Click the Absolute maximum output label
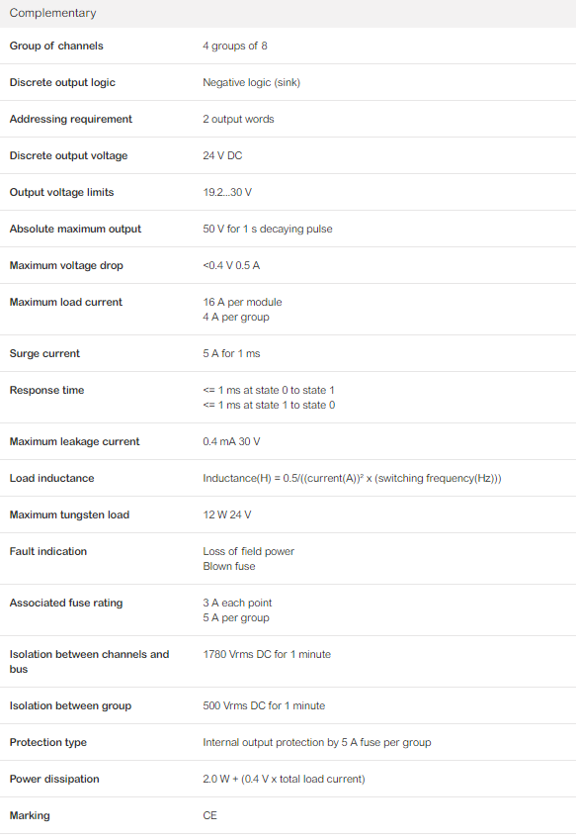The image size is (578, 838). click(75, 229)
